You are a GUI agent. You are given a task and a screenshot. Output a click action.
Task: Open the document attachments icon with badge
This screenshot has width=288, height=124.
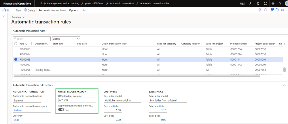point(271,10)
